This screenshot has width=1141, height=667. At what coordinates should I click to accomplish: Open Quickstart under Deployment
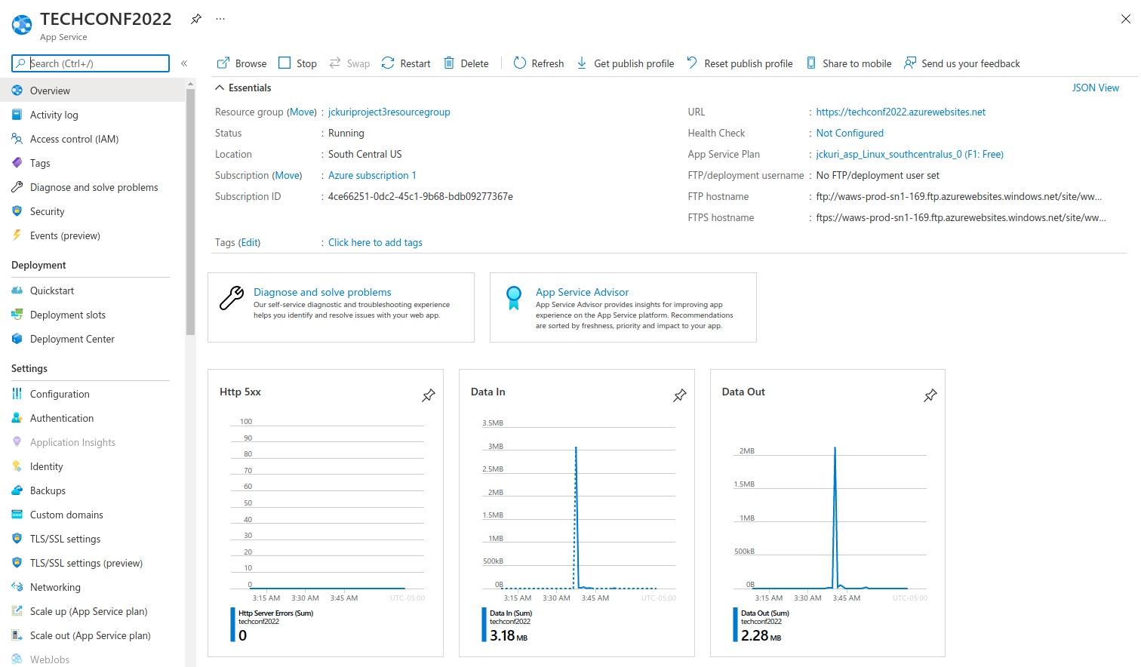tap(92, 290)
